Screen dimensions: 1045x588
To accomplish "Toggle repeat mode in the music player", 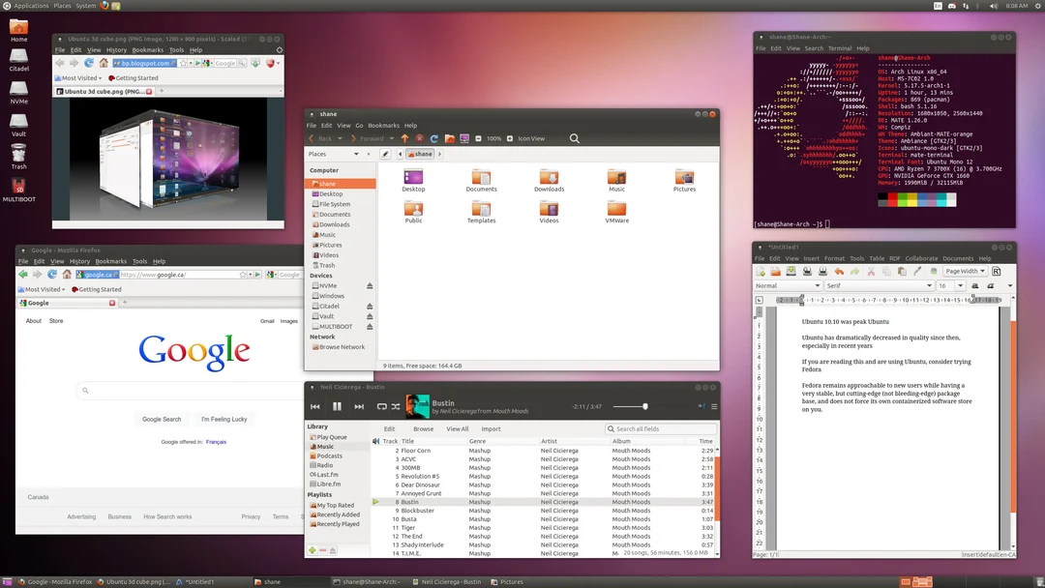I will [x=381, y=406].
